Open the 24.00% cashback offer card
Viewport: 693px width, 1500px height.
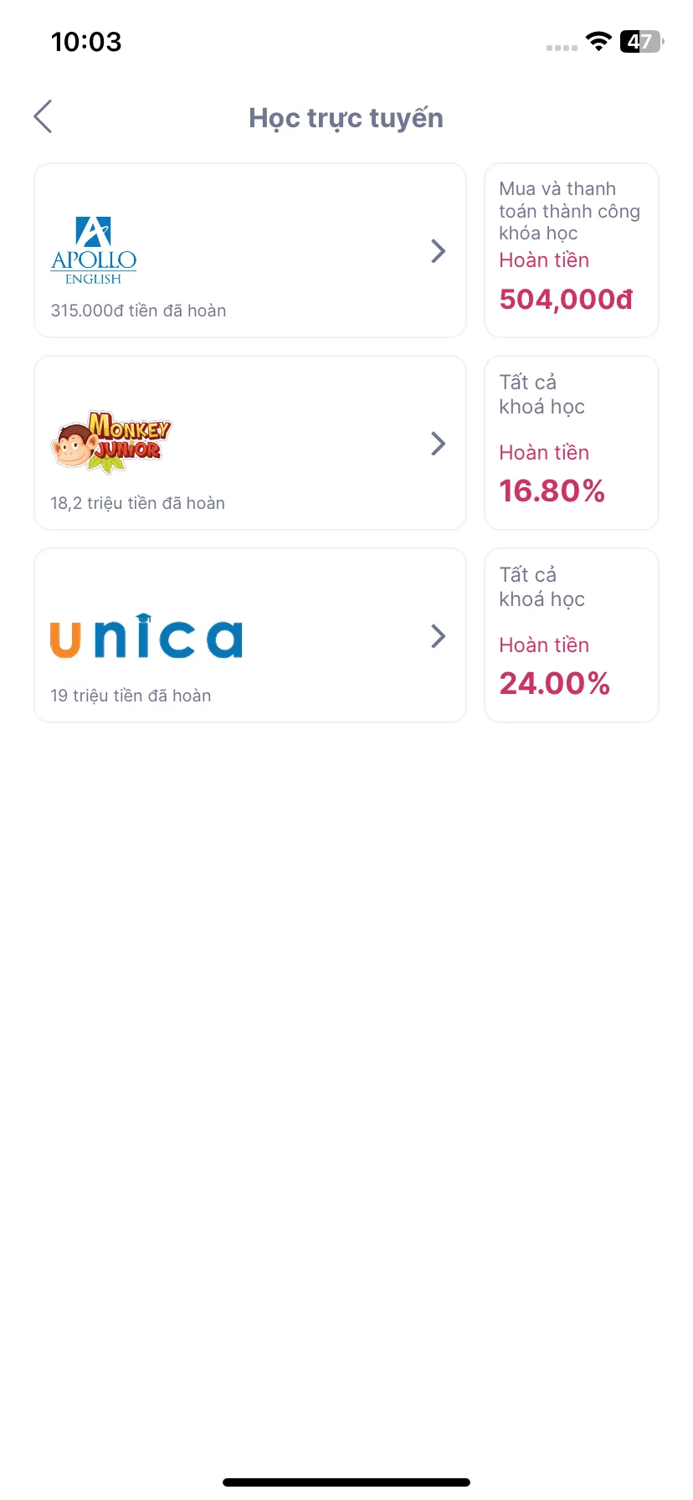click(572, 635)
